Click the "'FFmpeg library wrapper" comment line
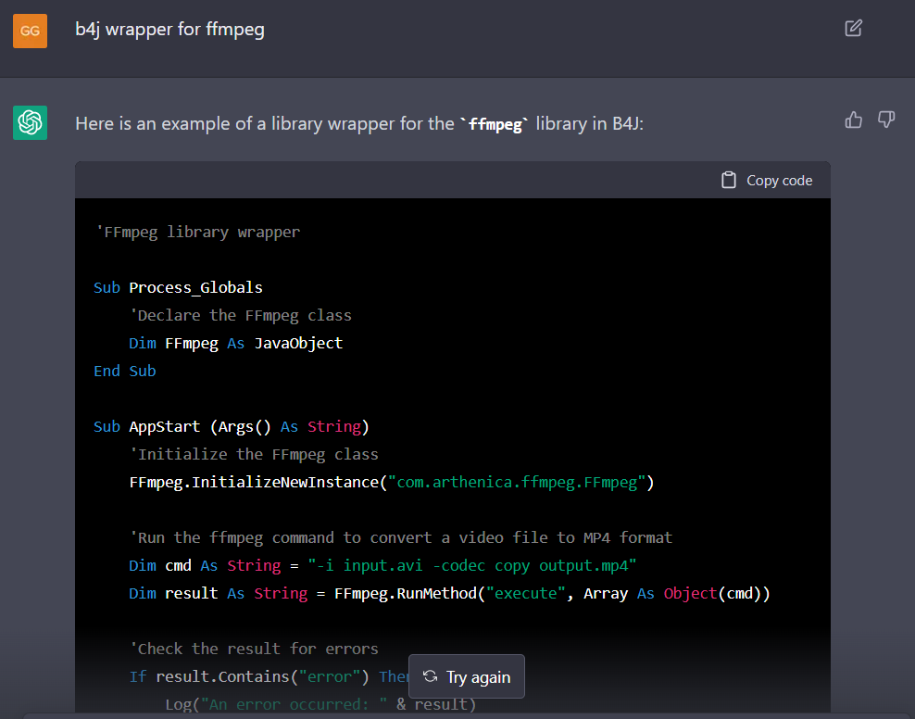This screenshot has height=719, width=915. [196, 232]
